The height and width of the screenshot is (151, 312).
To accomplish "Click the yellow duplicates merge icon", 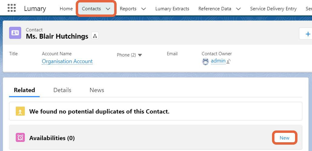I will point(20,111).
